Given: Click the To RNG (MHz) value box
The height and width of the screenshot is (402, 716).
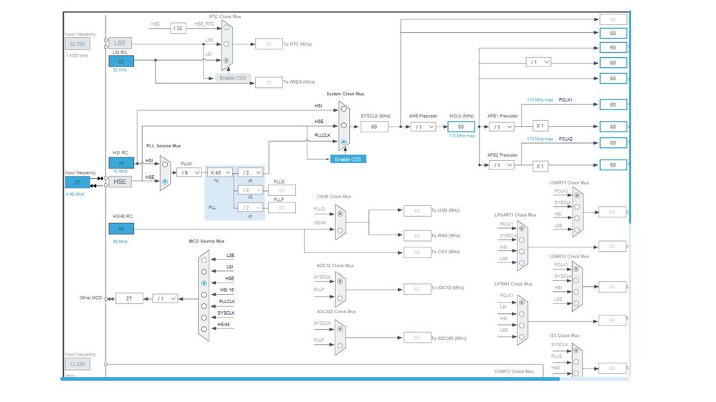Looking at the screenshot, I should coord(417,235).
